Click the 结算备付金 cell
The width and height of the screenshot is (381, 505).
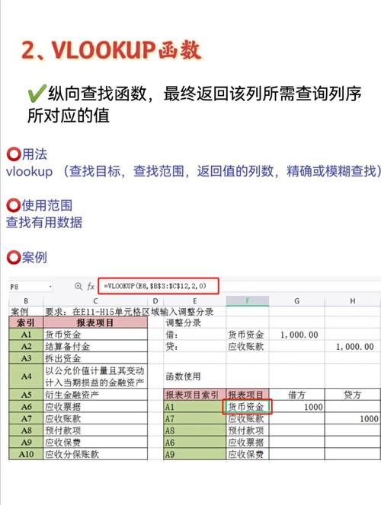click(x=95, y=346)
